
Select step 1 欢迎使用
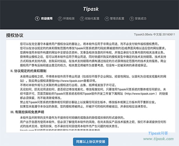click(44, 19)
